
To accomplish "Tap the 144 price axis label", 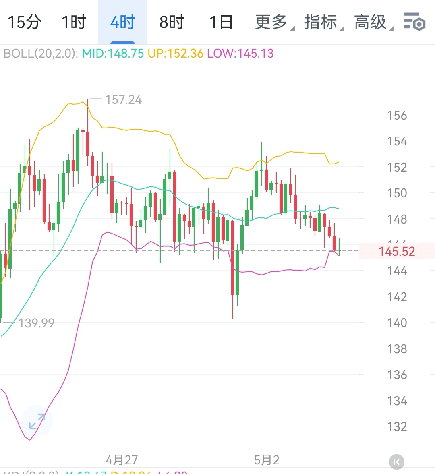I will [397, 271].
